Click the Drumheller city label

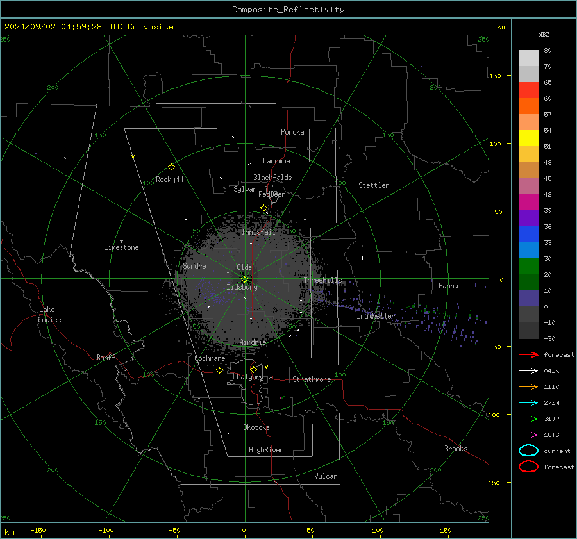pos(376,316)
